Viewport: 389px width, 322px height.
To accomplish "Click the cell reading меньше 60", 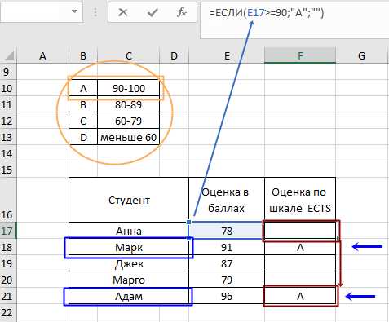I will coord(129,137).
